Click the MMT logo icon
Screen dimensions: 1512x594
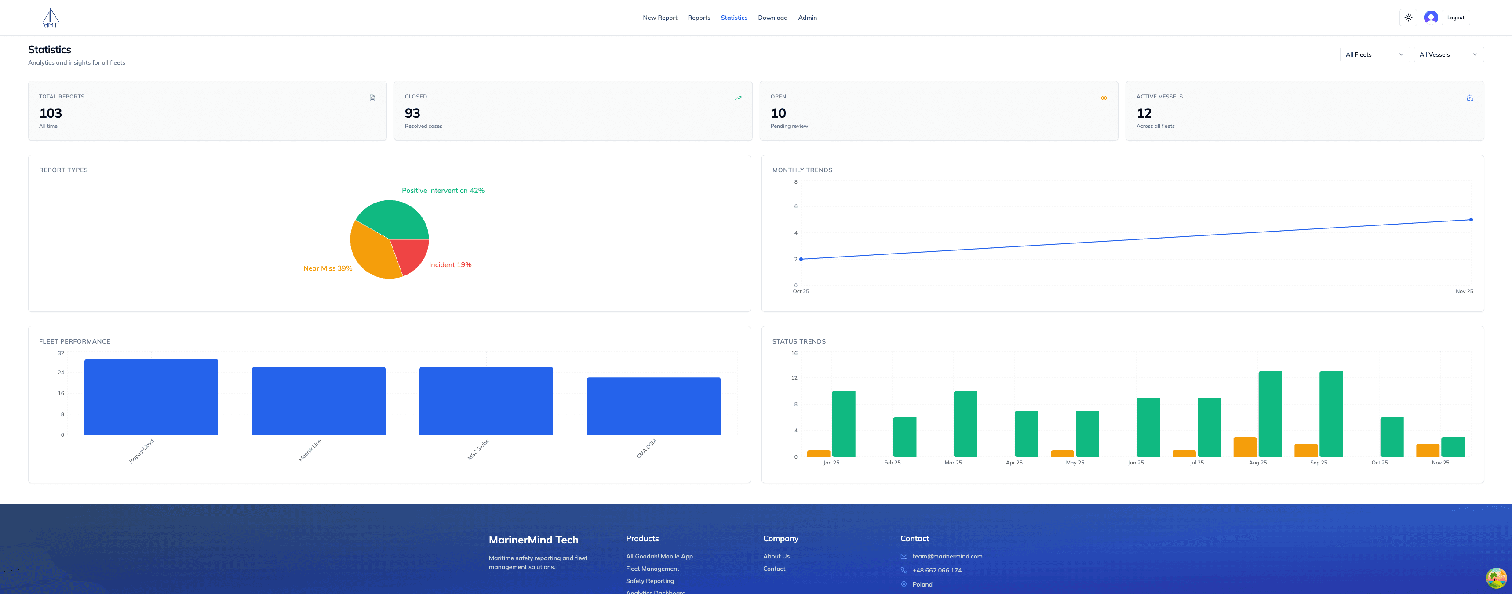(51, 17)
